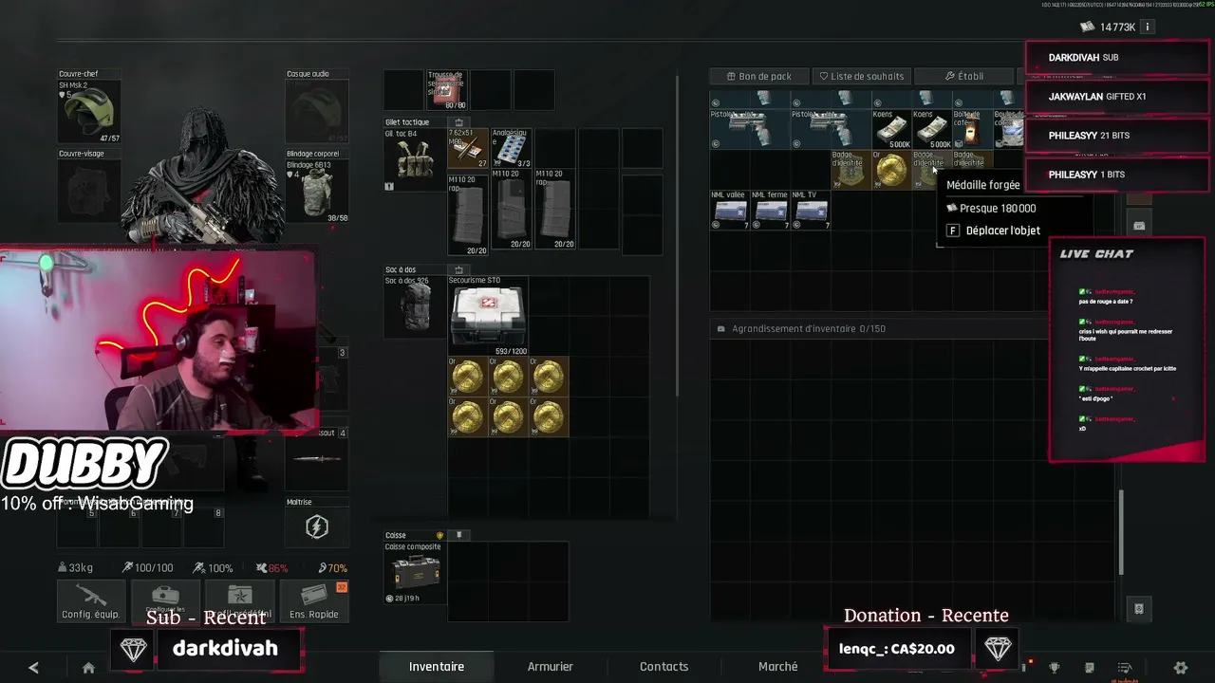This screenshot has width=1215, height=683.
Task: Select the Secourisme STO medical case
Action: [x=488, y=316]
